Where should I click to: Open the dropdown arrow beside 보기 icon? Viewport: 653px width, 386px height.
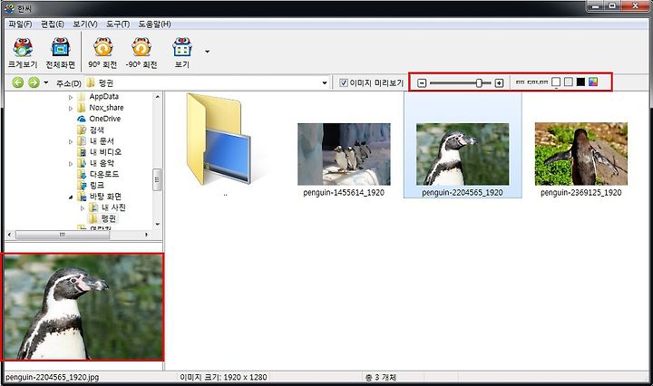click(x=207, y=52)
